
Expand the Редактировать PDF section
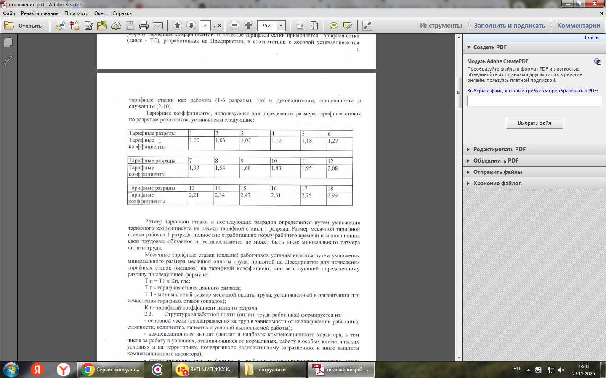[x=499, y=149]
